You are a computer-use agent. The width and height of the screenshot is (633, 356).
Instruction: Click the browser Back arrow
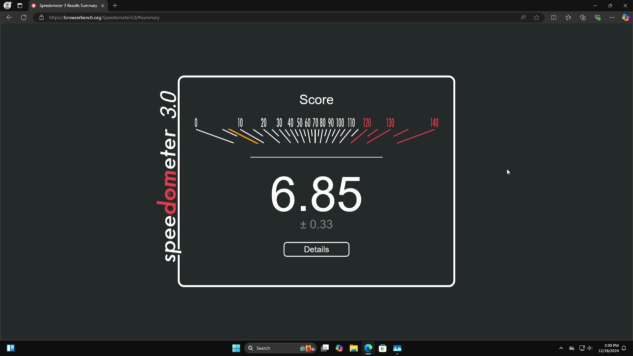[9, 17]
